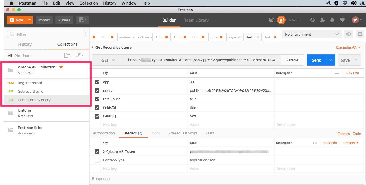The image size is (366, 185).
Task: Open the environment quick look eye icon
Action: tap(348, 34)
